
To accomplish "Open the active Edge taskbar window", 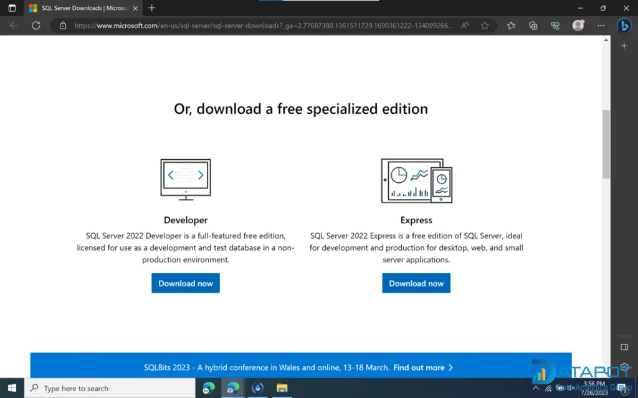I will 233,388.
